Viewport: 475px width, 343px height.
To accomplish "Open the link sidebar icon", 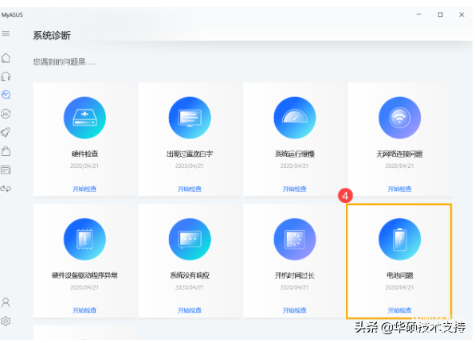I will [x=6, y=189].
